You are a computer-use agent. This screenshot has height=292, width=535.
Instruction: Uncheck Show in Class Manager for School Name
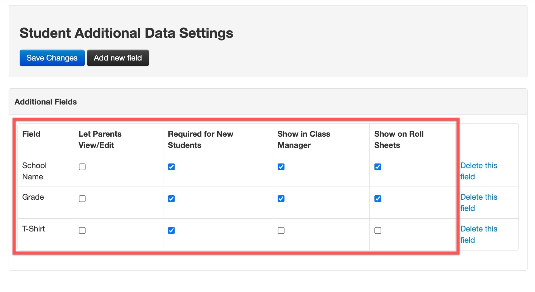pos(281,167)
